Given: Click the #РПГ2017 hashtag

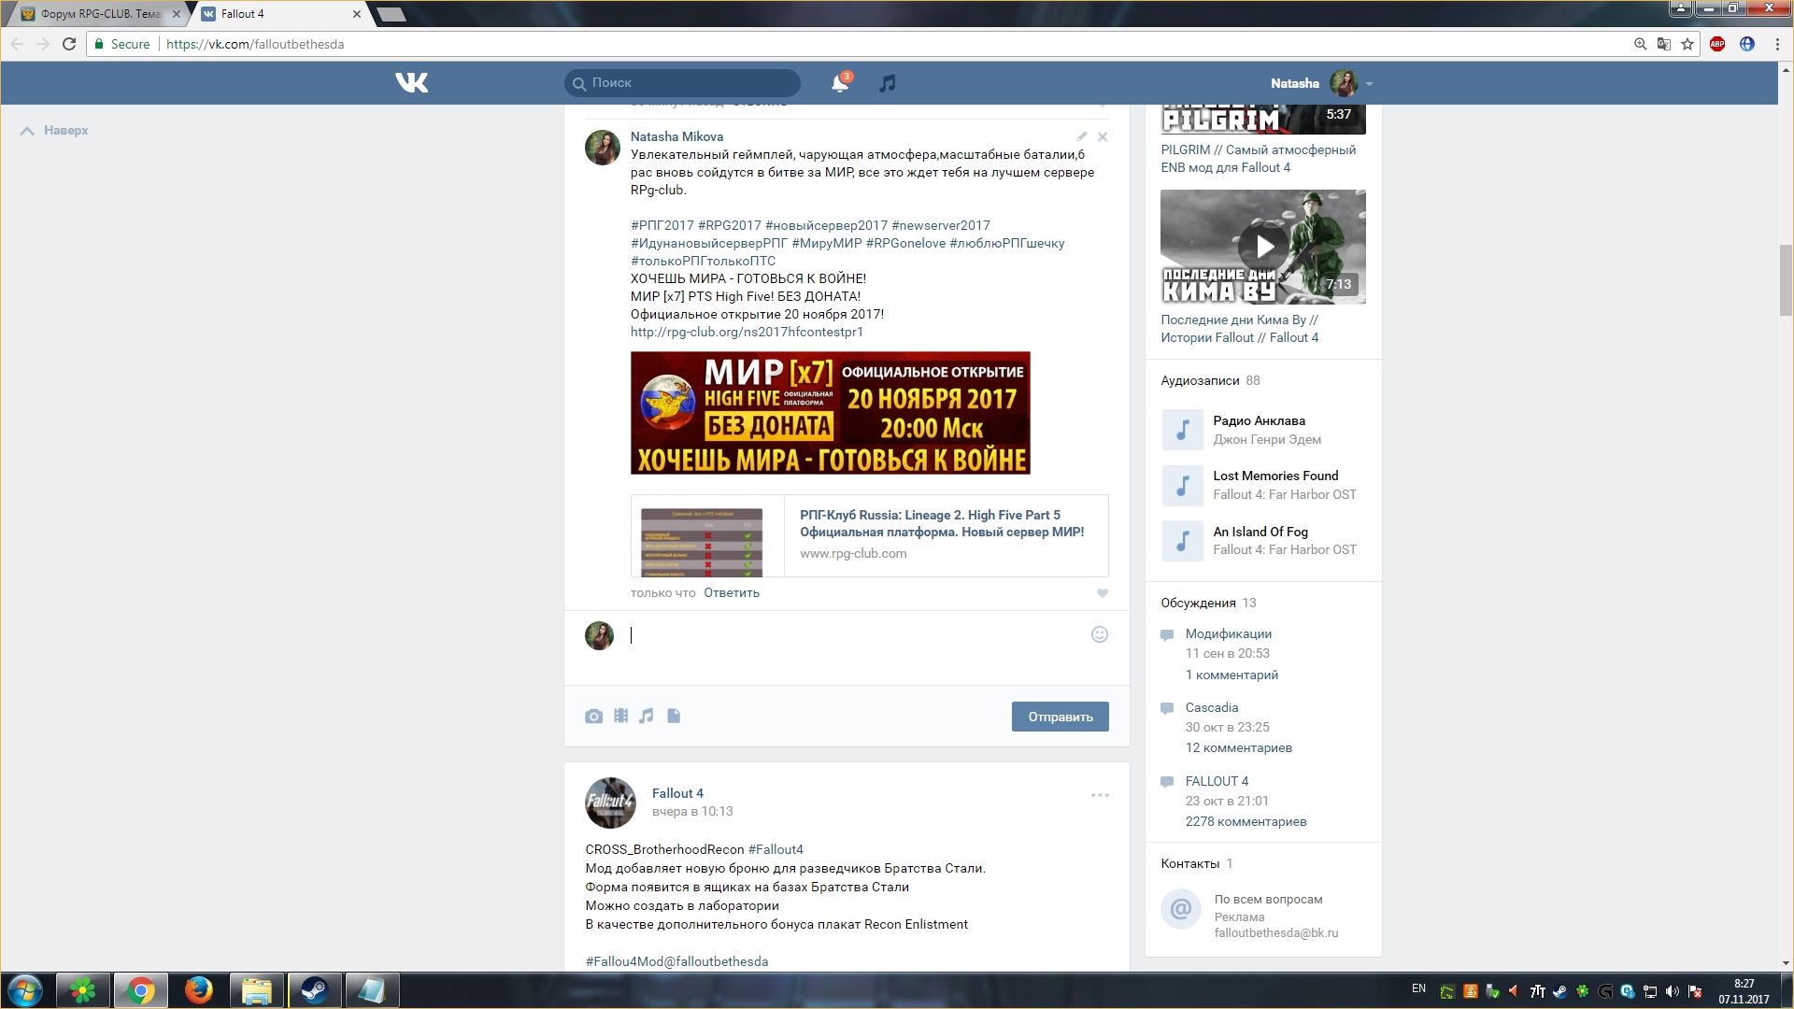Looking at the screenshot, I should [x=662, y=225].
